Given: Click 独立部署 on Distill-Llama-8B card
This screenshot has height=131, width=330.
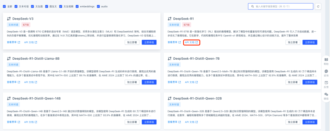Looking at the screenshot, I should (x=132, y=82).
